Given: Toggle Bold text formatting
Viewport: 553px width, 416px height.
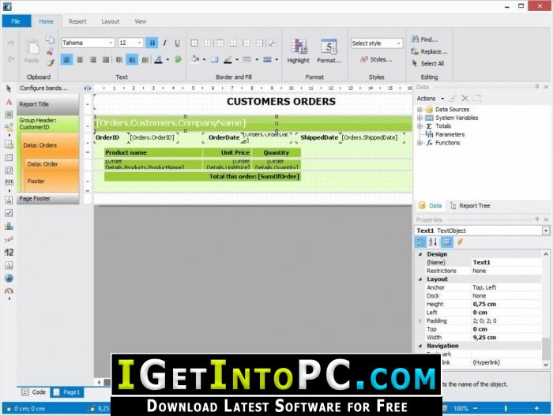Looking at the screenshot, I should pyautogui.click(x=152, y=43).
